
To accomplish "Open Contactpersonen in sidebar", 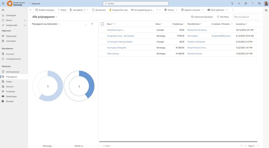I will tap(14, 59).
